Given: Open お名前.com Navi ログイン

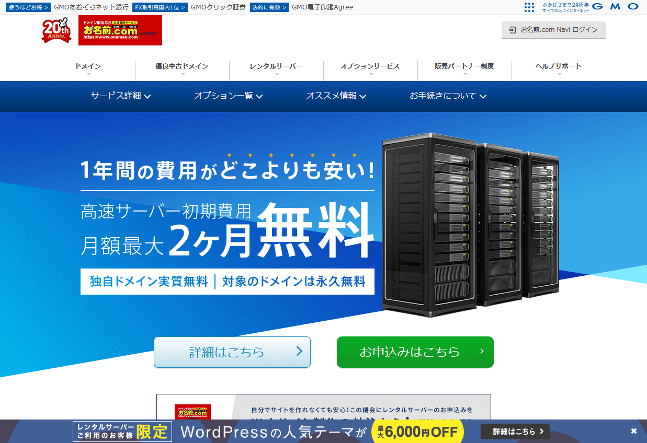Looking at the screenshot, I should [553, 30].
